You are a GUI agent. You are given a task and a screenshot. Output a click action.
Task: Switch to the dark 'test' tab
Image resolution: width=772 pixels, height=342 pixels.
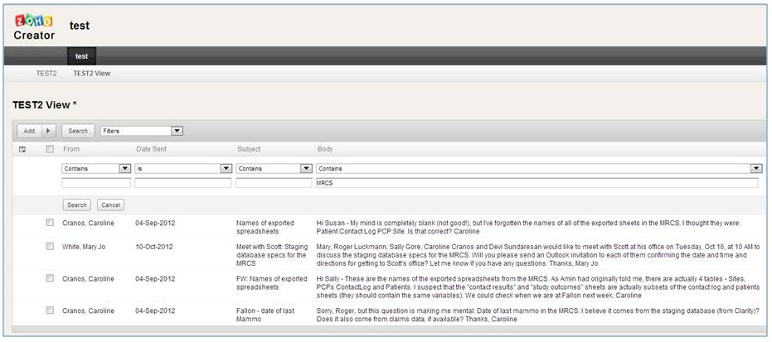click(82, 56)
